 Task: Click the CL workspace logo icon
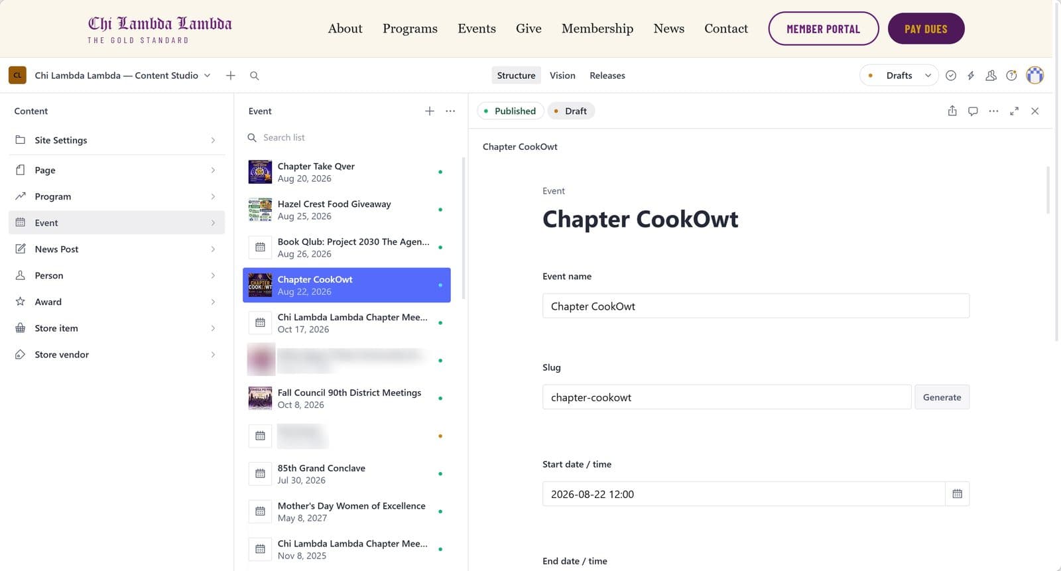(17, 76)
